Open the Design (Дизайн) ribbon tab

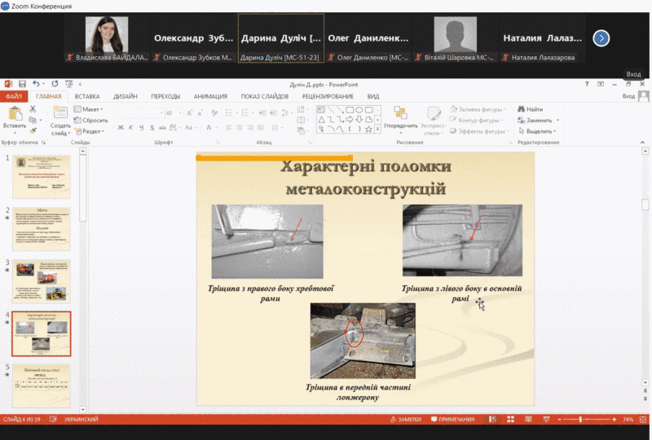(125, 96)
